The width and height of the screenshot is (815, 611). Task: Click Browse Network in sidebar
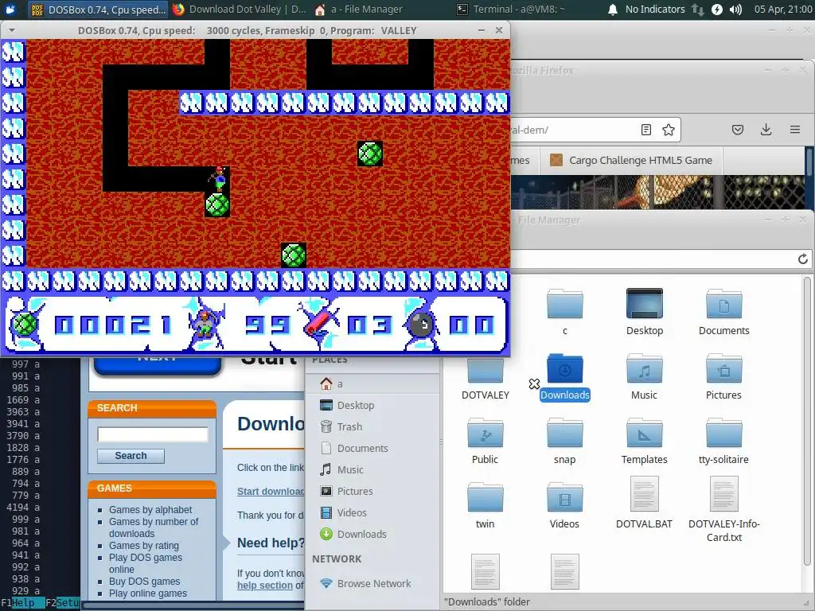coord(372,583)
